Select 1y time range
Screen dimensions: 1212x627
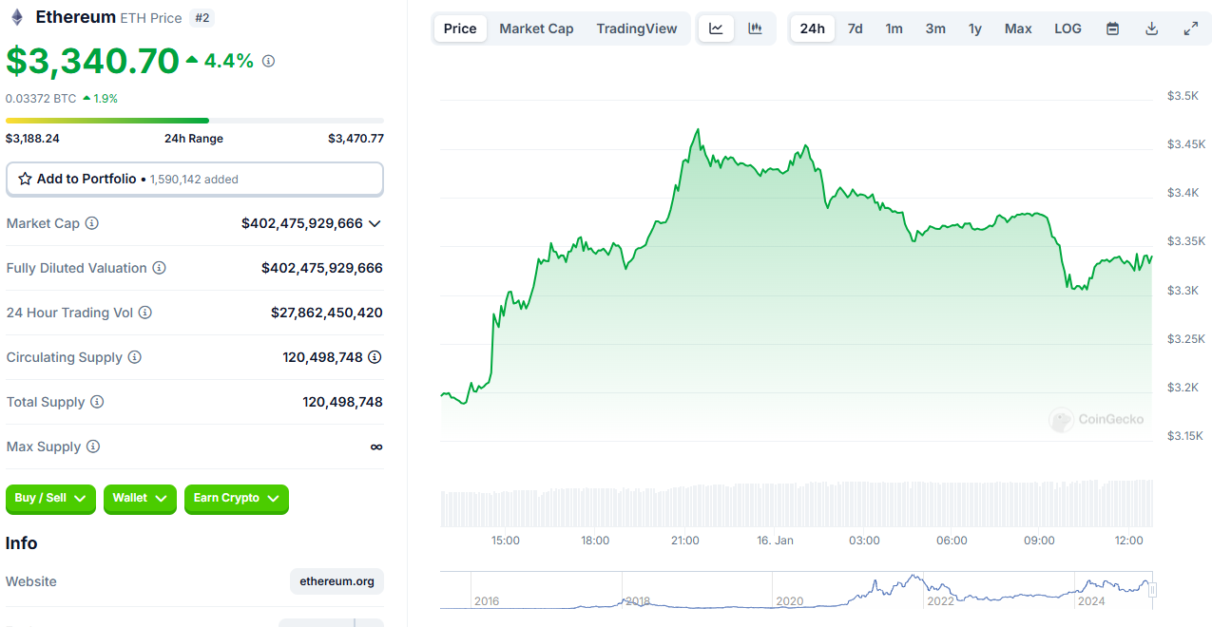coord(975,28)
